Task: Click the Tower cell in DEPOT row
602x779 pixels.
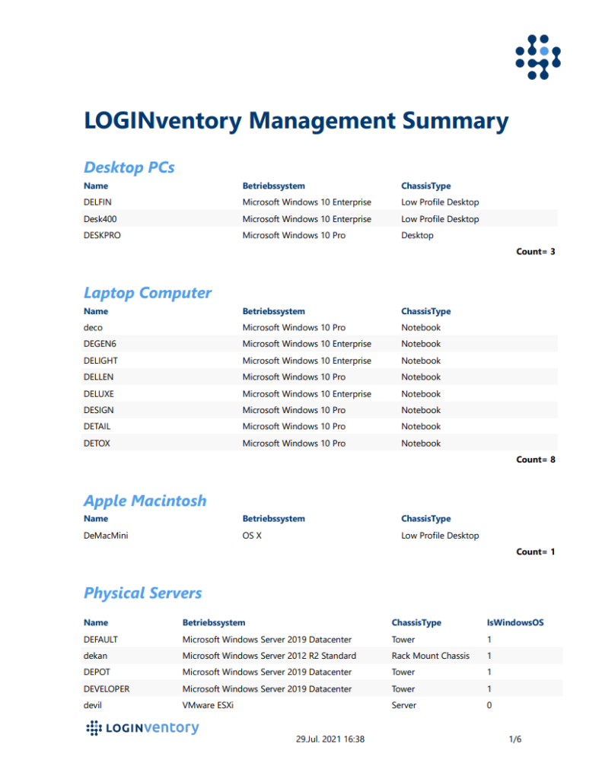Action: pyautogui.click(x=403, y=672)
